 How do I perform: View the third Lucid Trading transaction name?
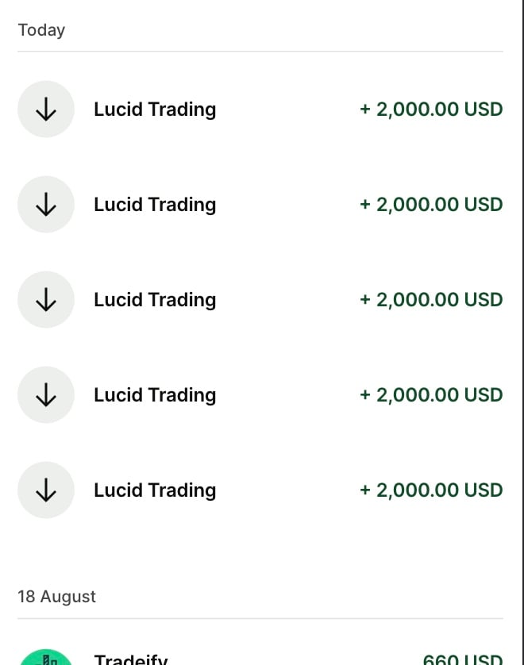coord(155,300)
